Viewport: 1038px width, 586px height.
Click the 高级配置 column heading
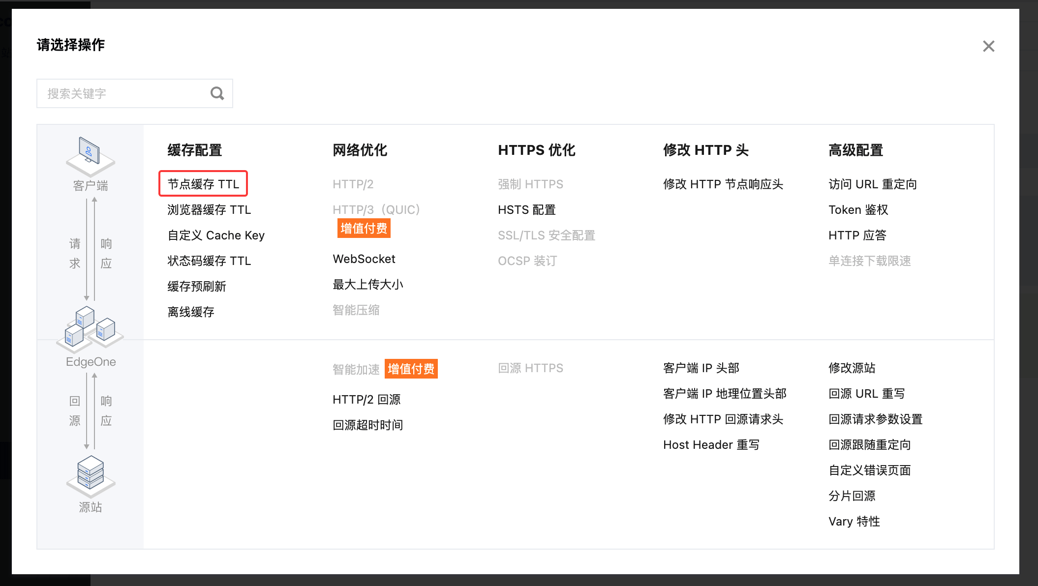tap(856, 150)
